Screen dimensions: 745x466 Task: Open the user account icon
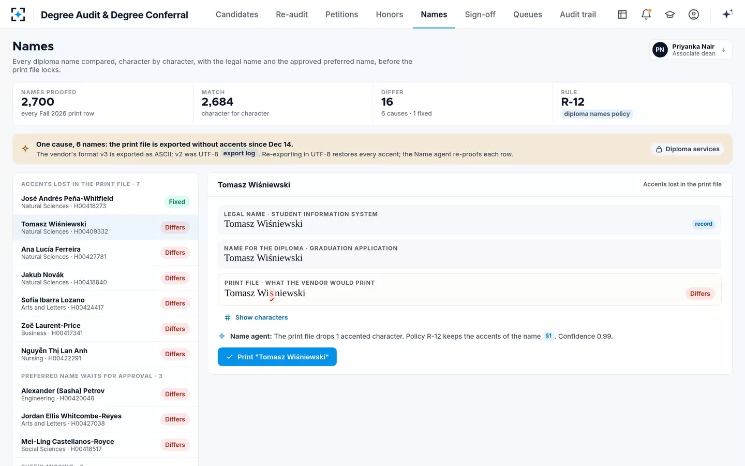coord(694,14)
